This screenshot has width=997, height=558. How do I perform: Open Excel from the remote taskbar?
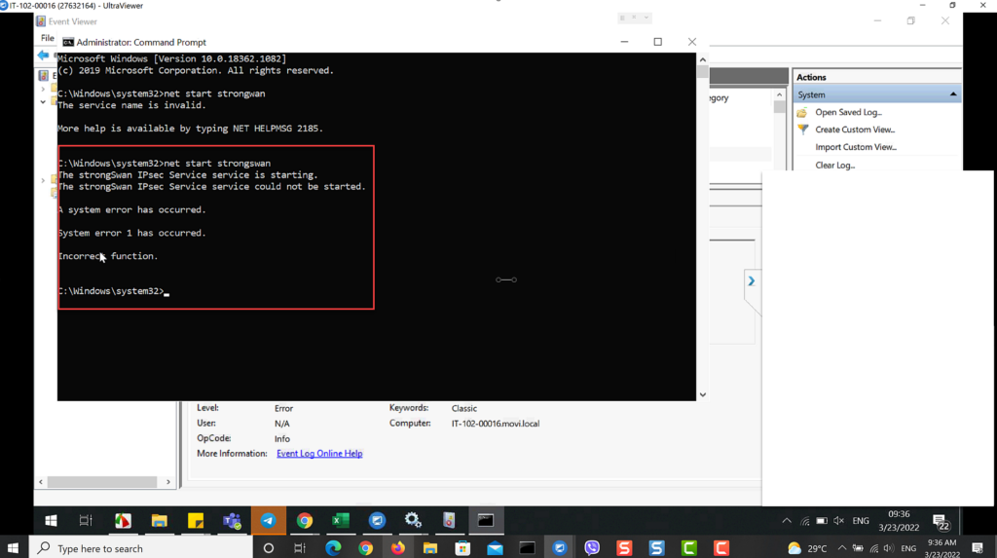[x=341, y=521]
